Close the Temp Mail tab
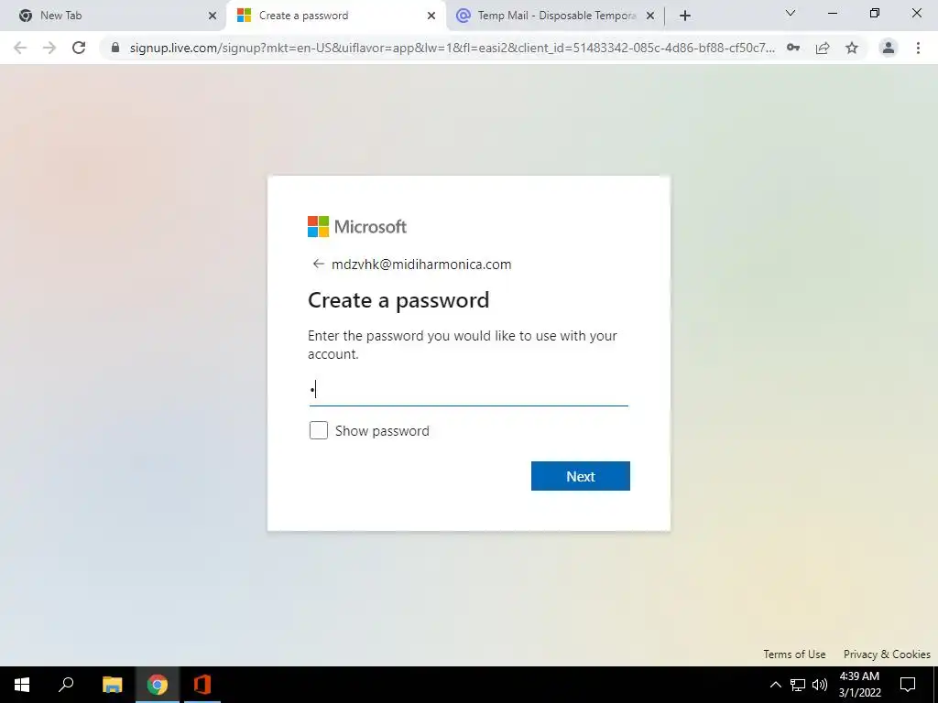This screenshot has width=938, height=703. click(x=650, y=16)
